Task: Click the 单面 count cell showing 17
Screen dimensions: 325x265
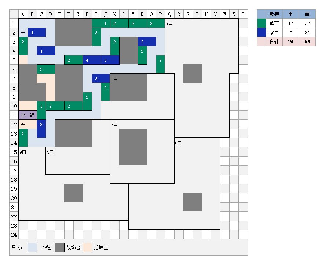Action: (x=291, y=23)
